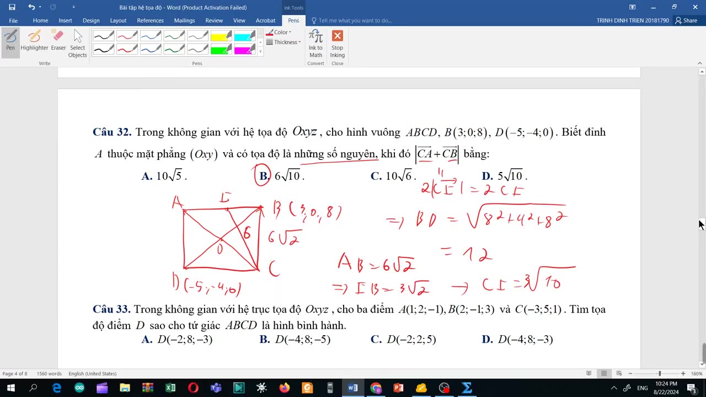
Task: Click the TRINH DINH TRIEN account name
Action: pyautogui.click(x=632, y=20)
